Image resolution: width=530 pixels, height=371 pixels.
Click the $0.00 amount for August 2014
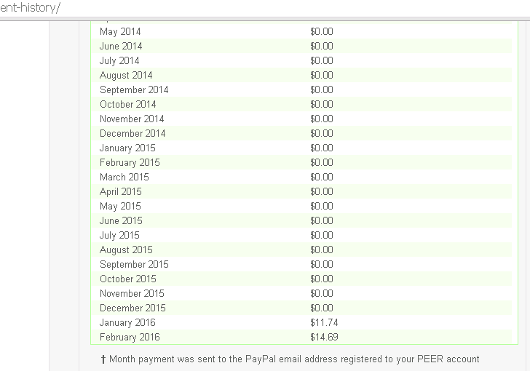pos(322,76)
